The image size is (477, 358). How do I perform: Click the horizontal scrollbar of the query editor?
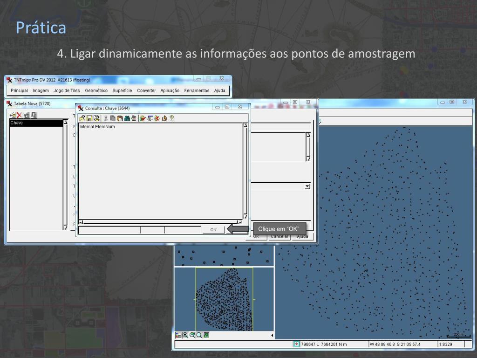click(160, 222)
